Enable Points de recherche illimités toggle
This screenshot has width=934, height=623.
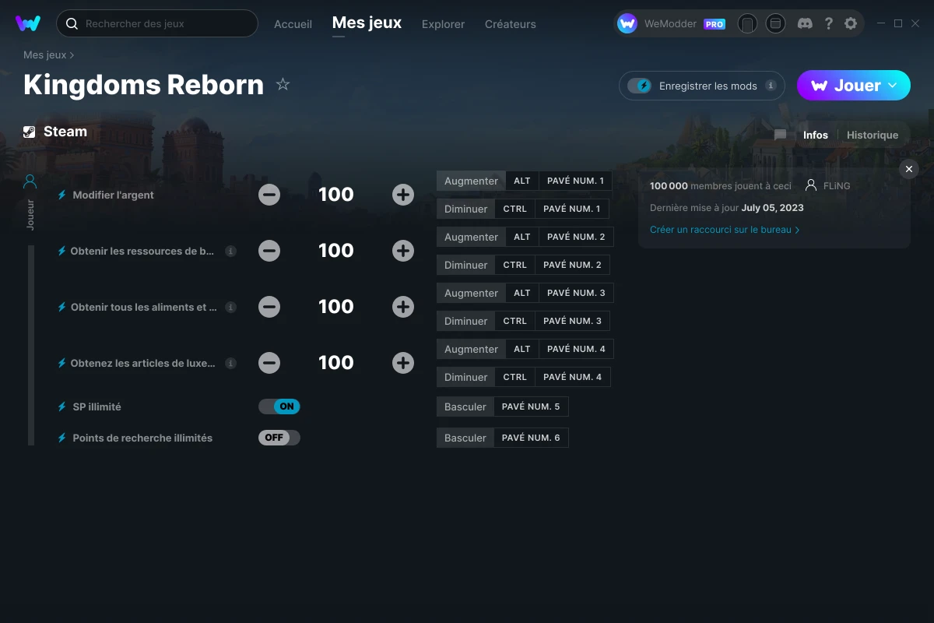coord(279,438)
